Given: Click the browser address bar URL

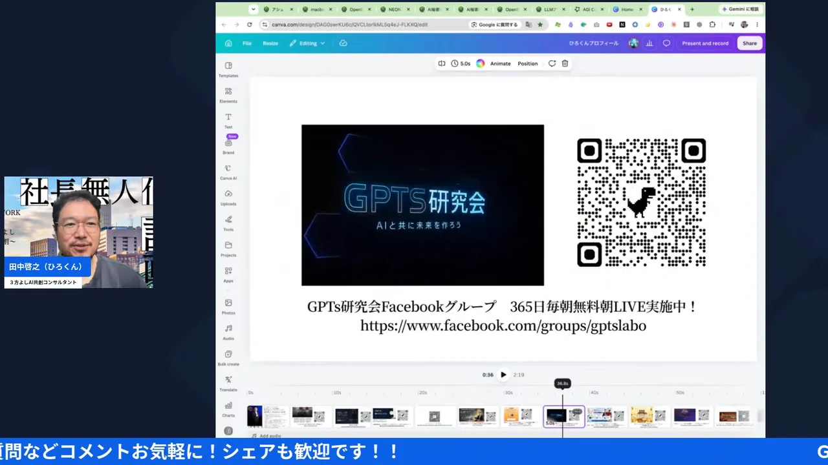Looking at the screenshot, I should pos(349,25).
